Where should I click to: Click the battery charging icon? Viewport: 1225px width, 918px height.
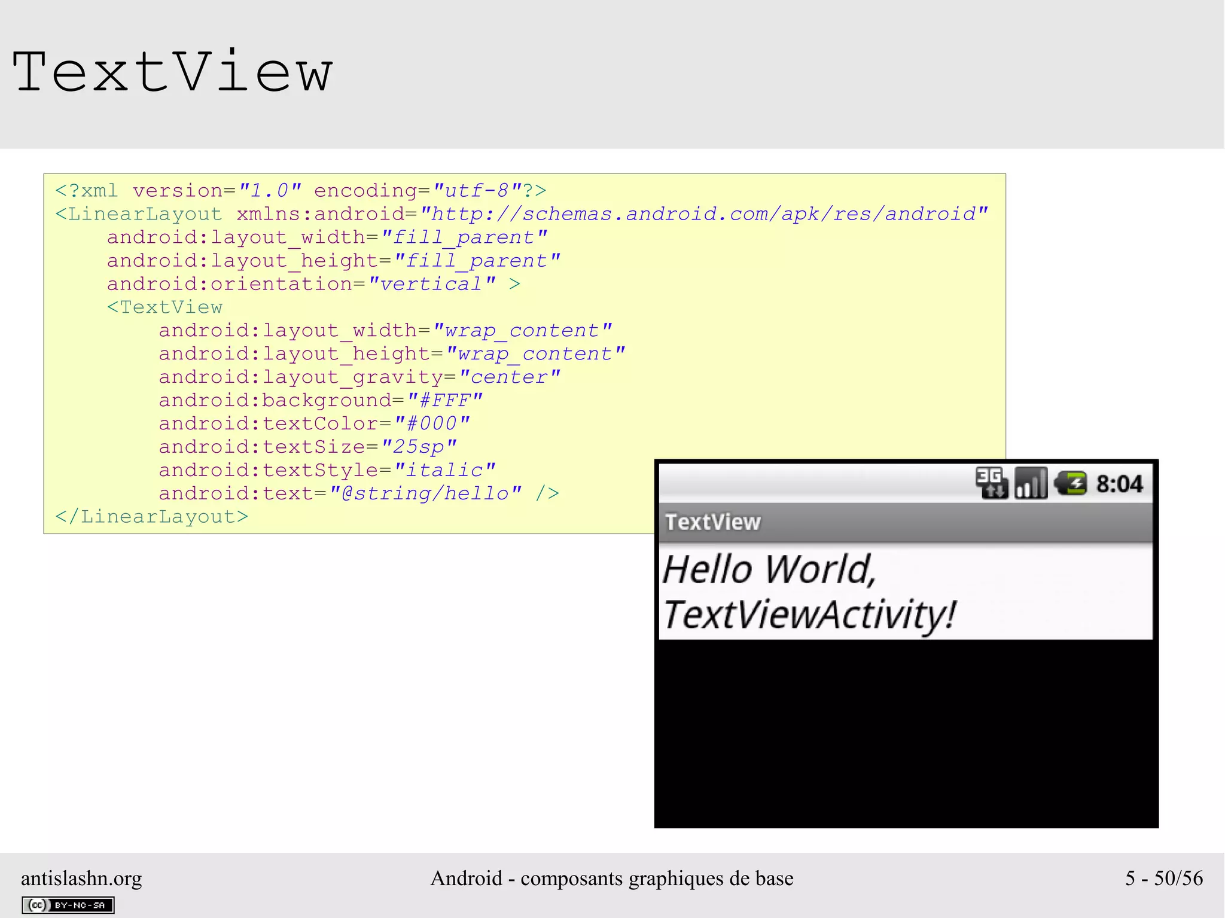[1071, 483]
